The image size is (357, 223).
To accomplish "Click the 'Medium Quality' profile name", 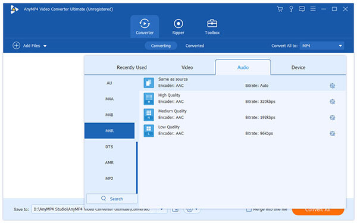I will point(173,111).
